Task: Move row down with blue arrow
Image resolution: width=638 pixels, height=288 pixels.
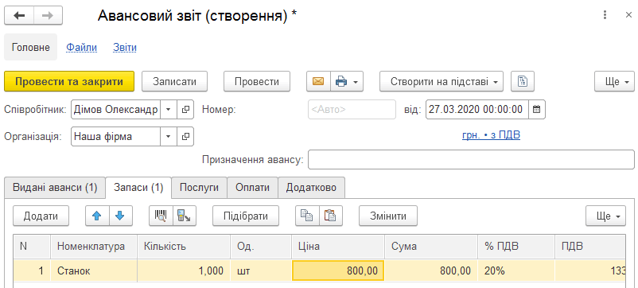Action: 119,216
